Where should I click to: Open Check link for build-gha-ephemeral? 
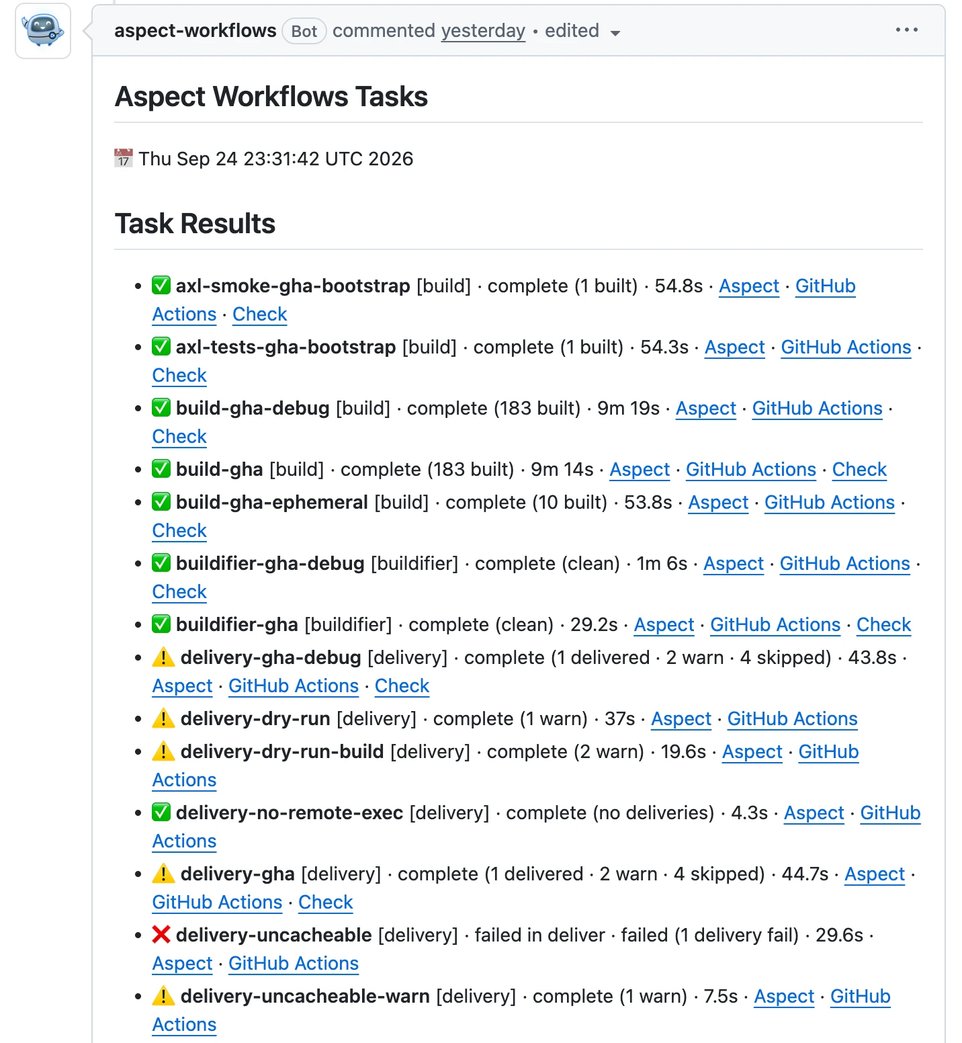point(179,531)
